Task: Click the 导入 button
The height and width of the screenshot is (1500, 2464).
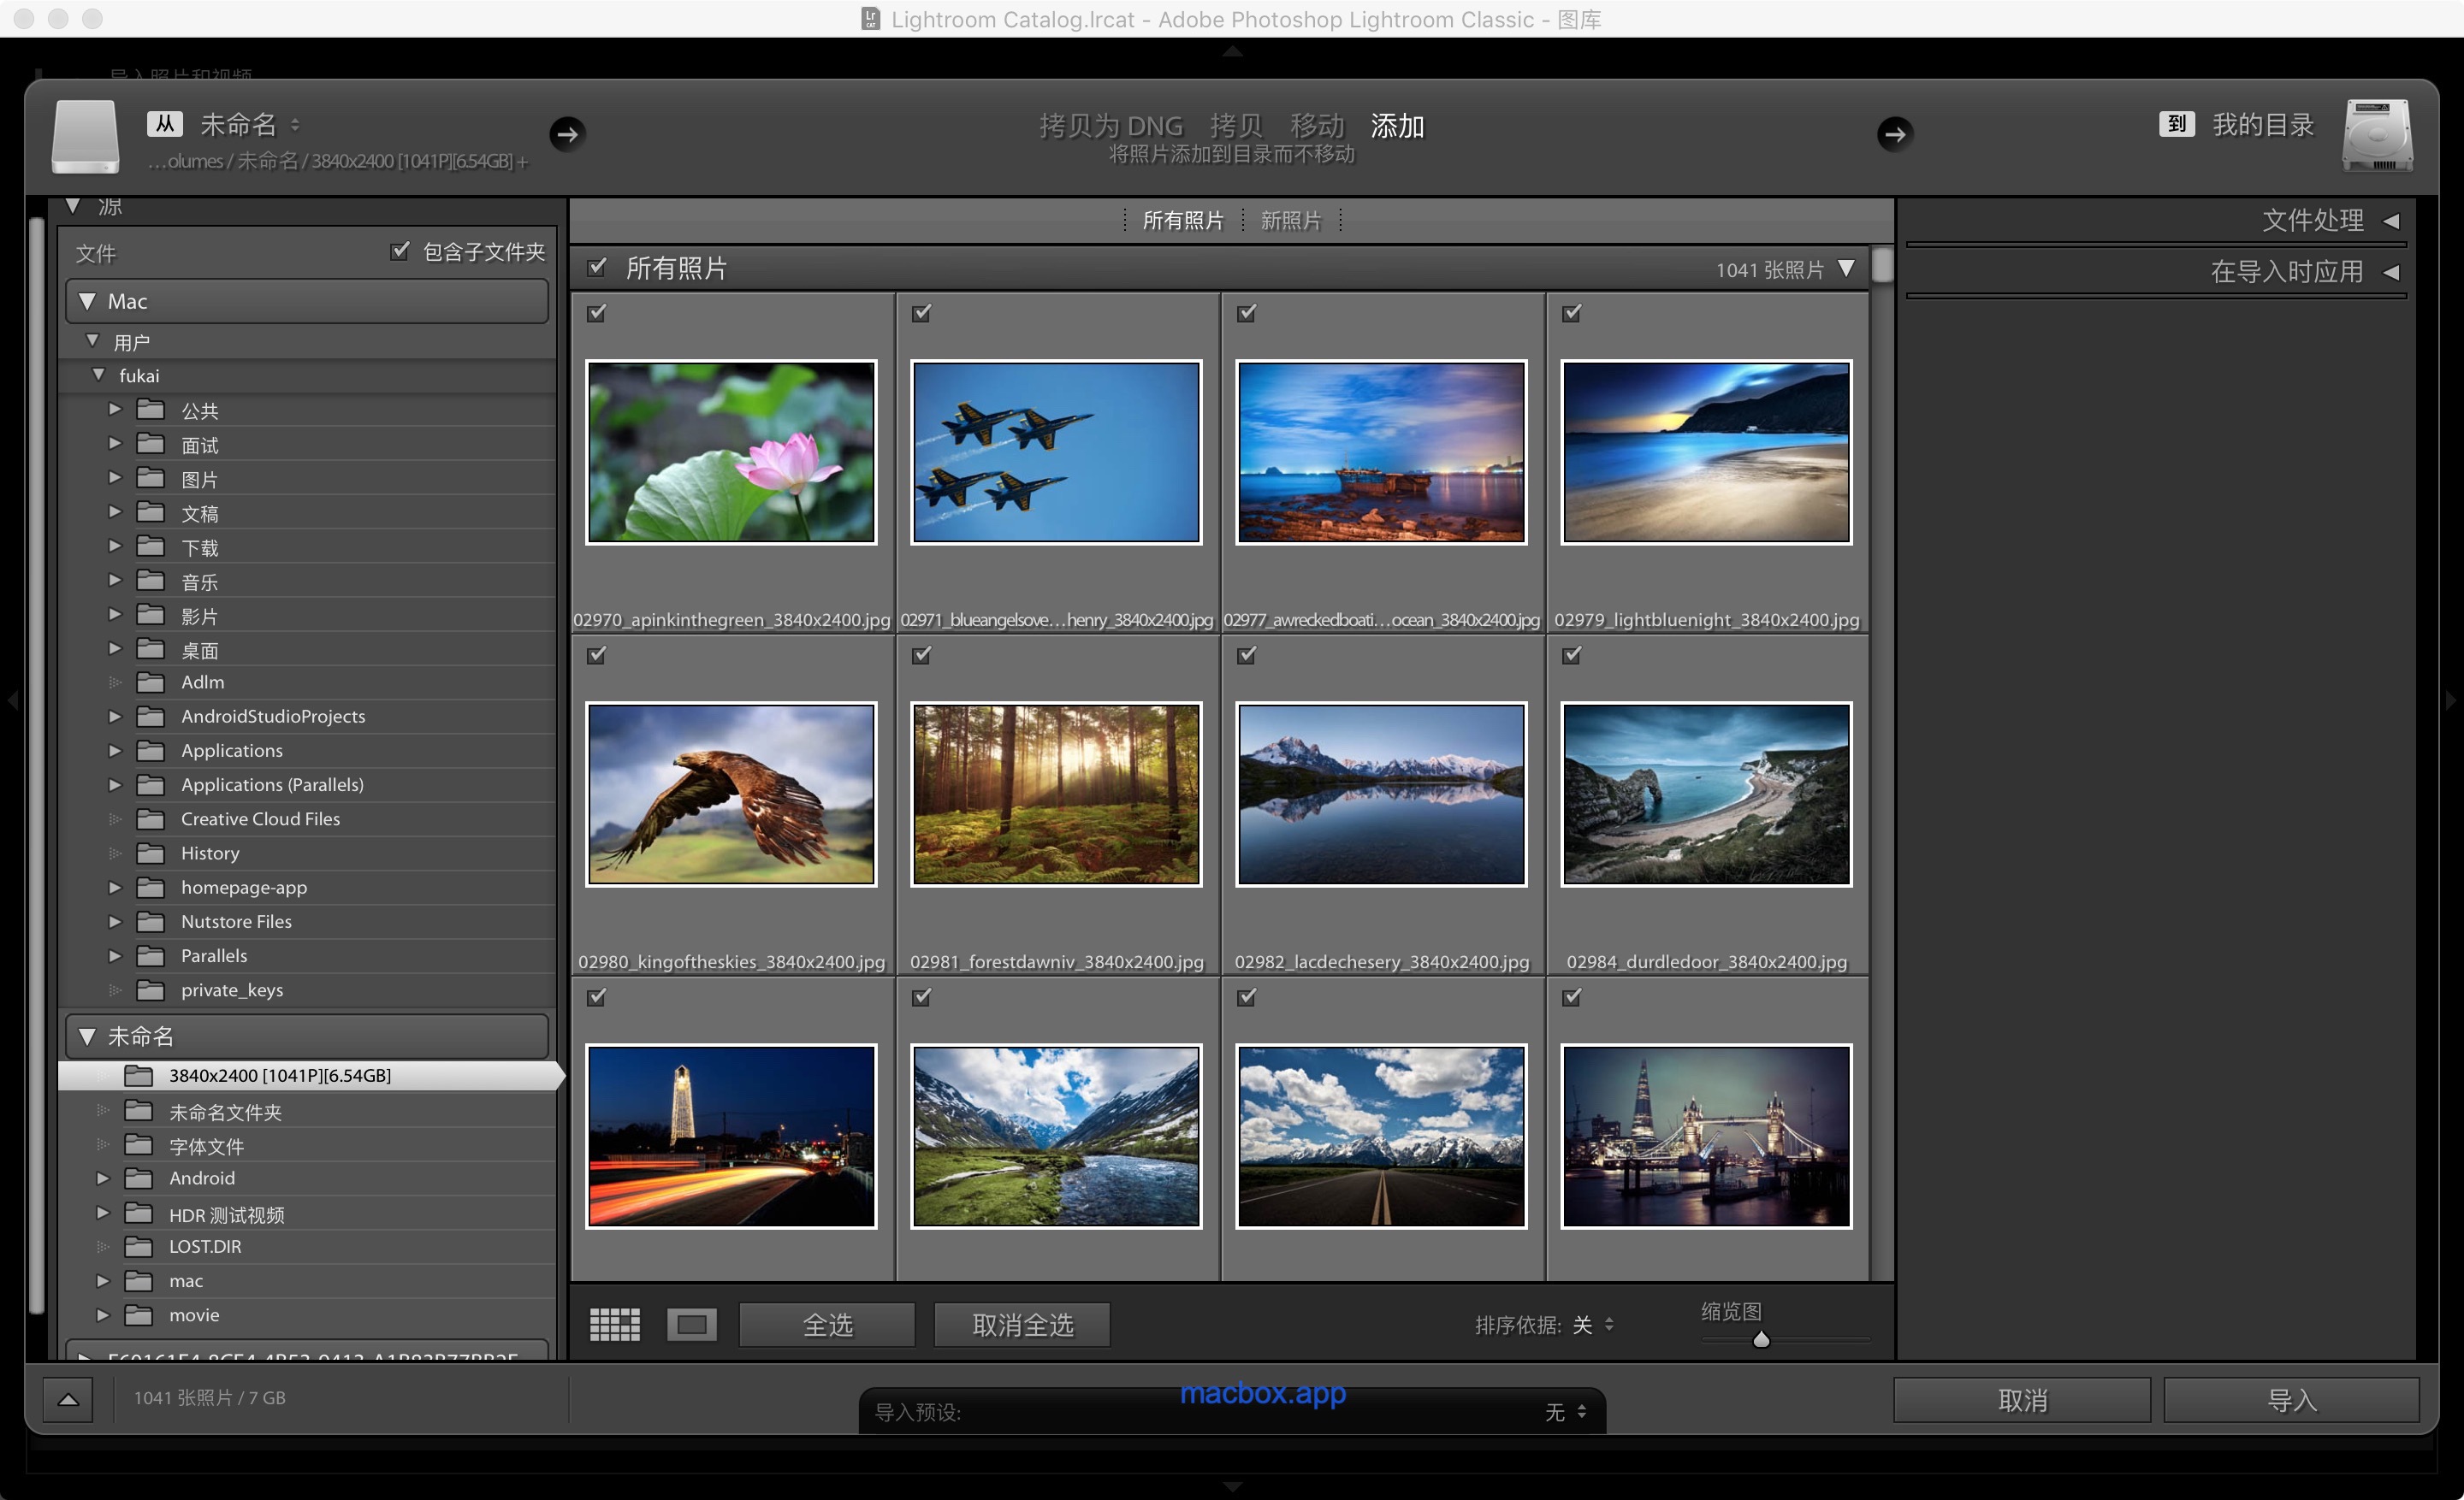Action: tap(2290, 1400)
